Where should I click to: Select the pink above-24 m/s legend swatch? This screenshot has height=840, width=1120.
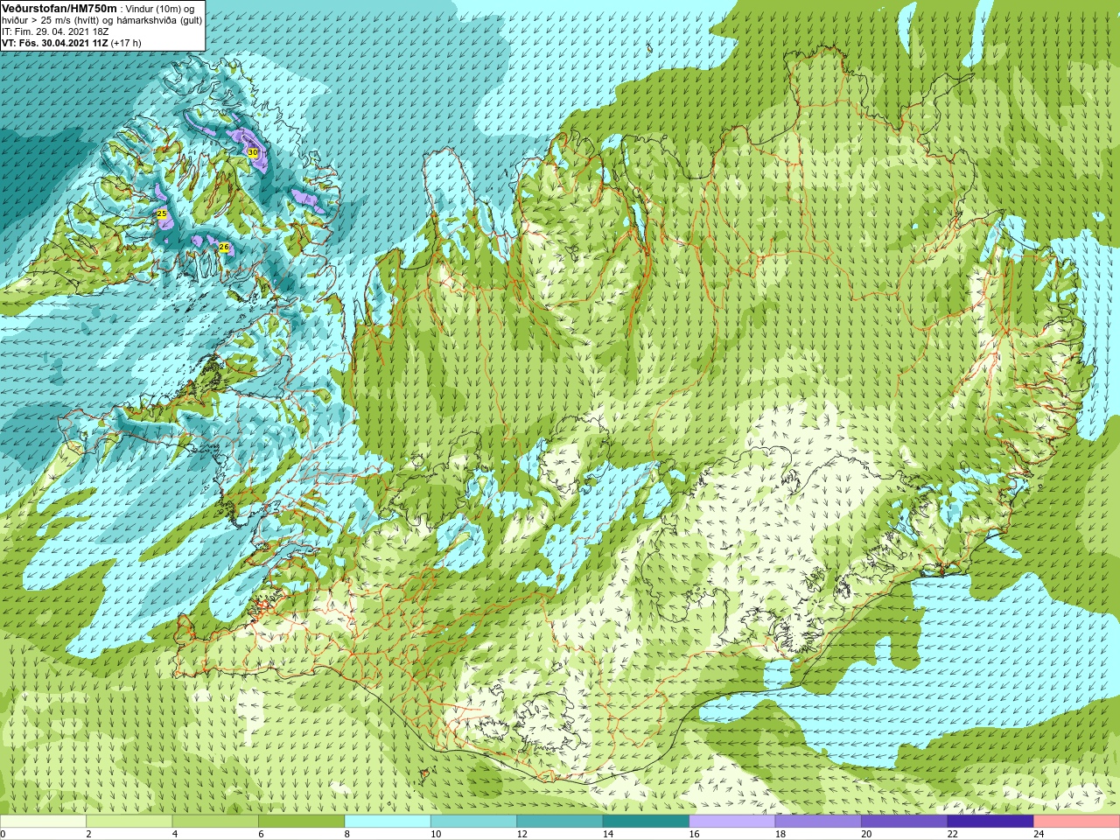1076,822
